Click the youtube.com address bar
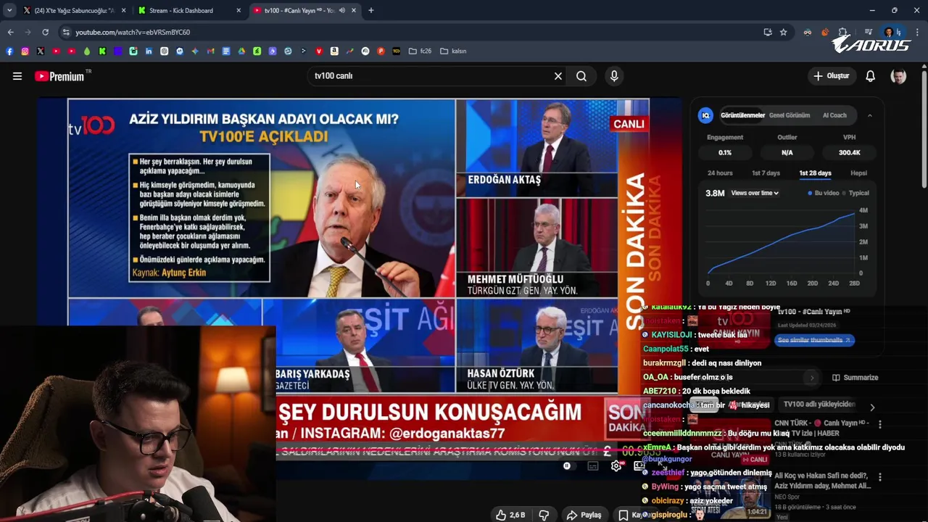This screenshot has width=928, height=522. 406,32
